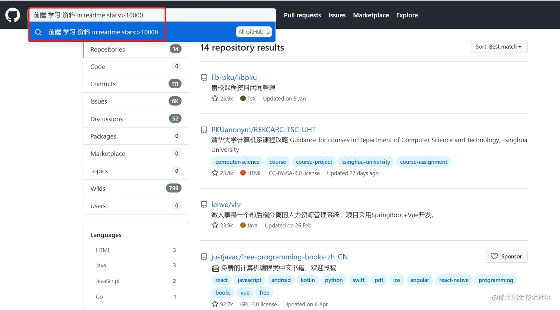The image size is (560, 310).
Task: Click the course topic tag
Action: (x=278, y=162)
